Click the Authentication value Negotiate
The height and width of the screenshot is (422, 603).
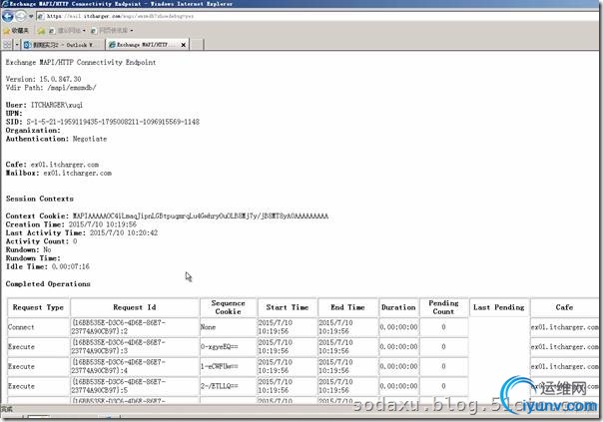pyautogui.click(x=90, y=139)
